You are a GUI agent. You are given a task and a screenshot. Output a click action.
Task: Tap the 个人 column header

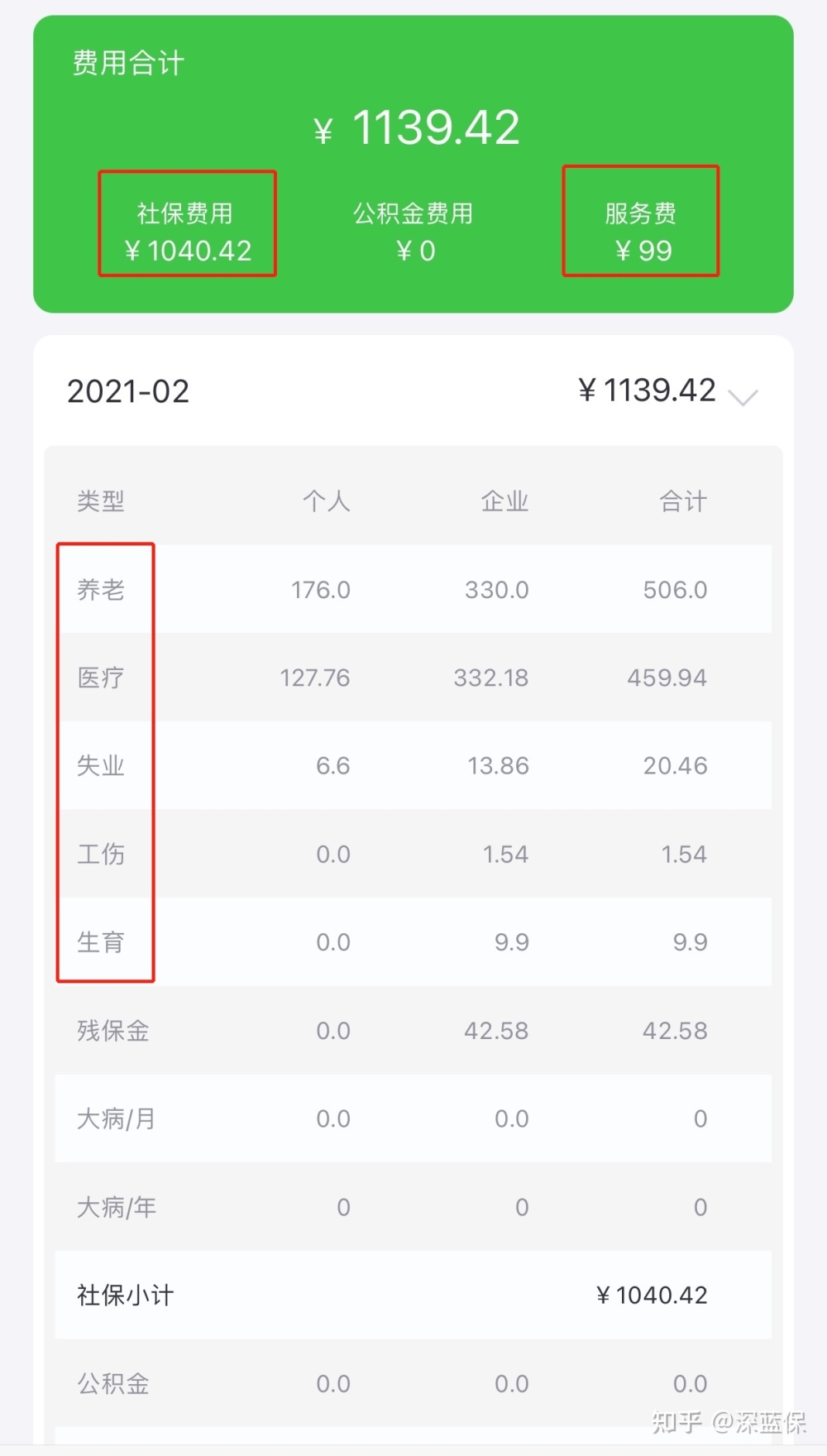coord(327,500)
